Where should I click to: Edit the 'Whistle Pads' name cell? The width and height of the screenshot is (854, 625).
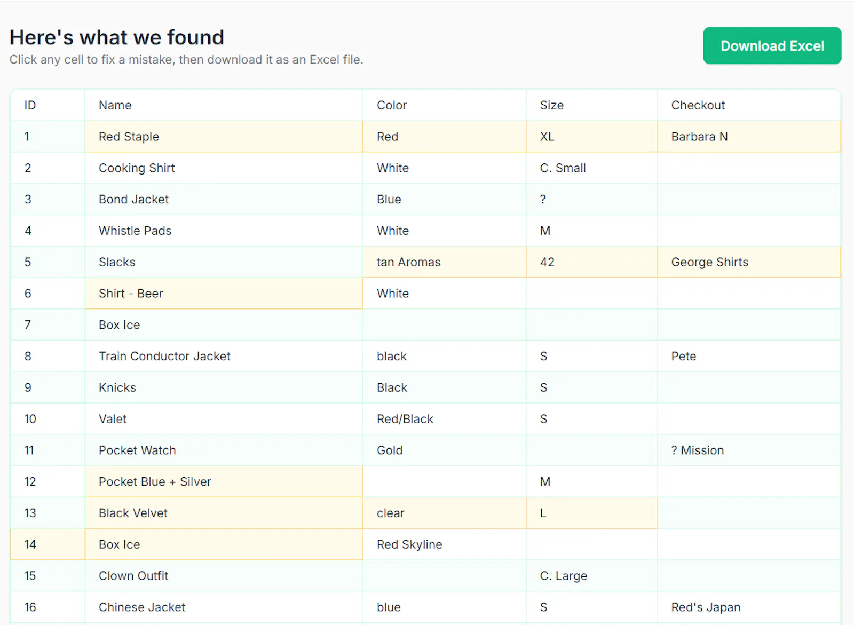click(224, 231)
